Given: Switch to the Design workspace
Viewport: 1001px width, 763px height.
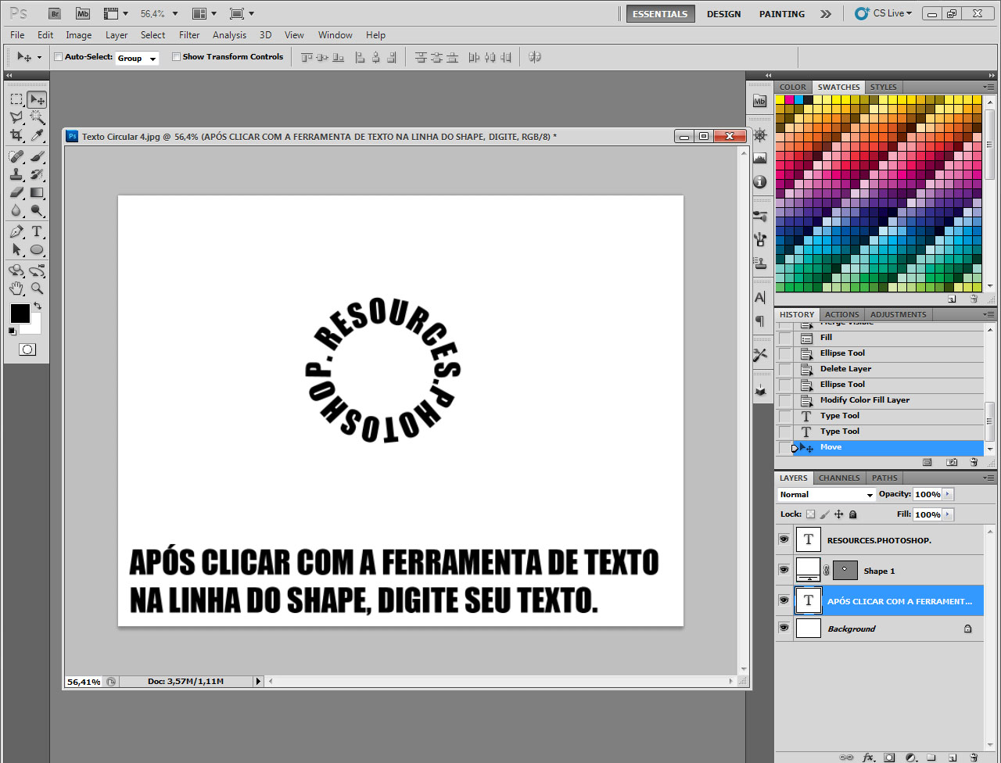Looking at the screenshot, I should 724,14.
